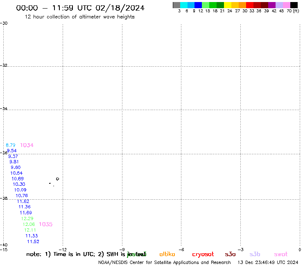
Task: Click the latitude axis label -32
Action: (x=4, y=65)
